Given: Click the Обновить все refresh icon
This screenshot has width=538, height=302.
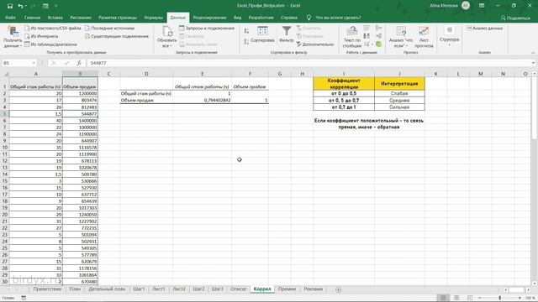Looking at the screenshot, I should tap(167, 32).
